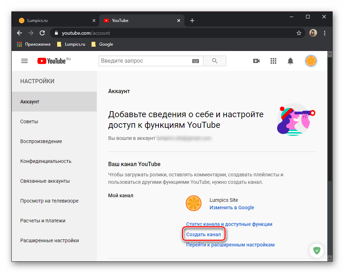Open the YouTube hamburger guide menu

tap(24, 61)
